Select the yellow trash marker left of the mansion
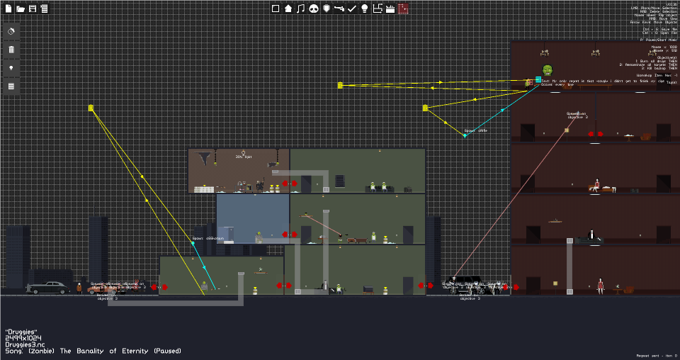The height and width of the screenshot is (360, 680). (426, 108)
